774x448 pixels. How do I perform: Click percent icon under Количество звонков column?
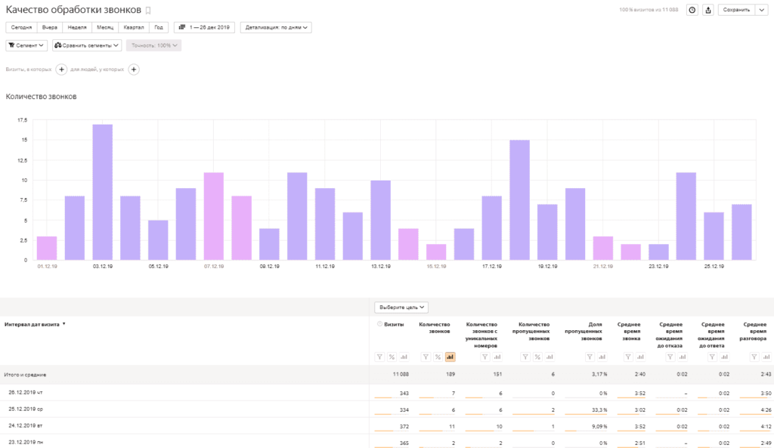[438, 357]
